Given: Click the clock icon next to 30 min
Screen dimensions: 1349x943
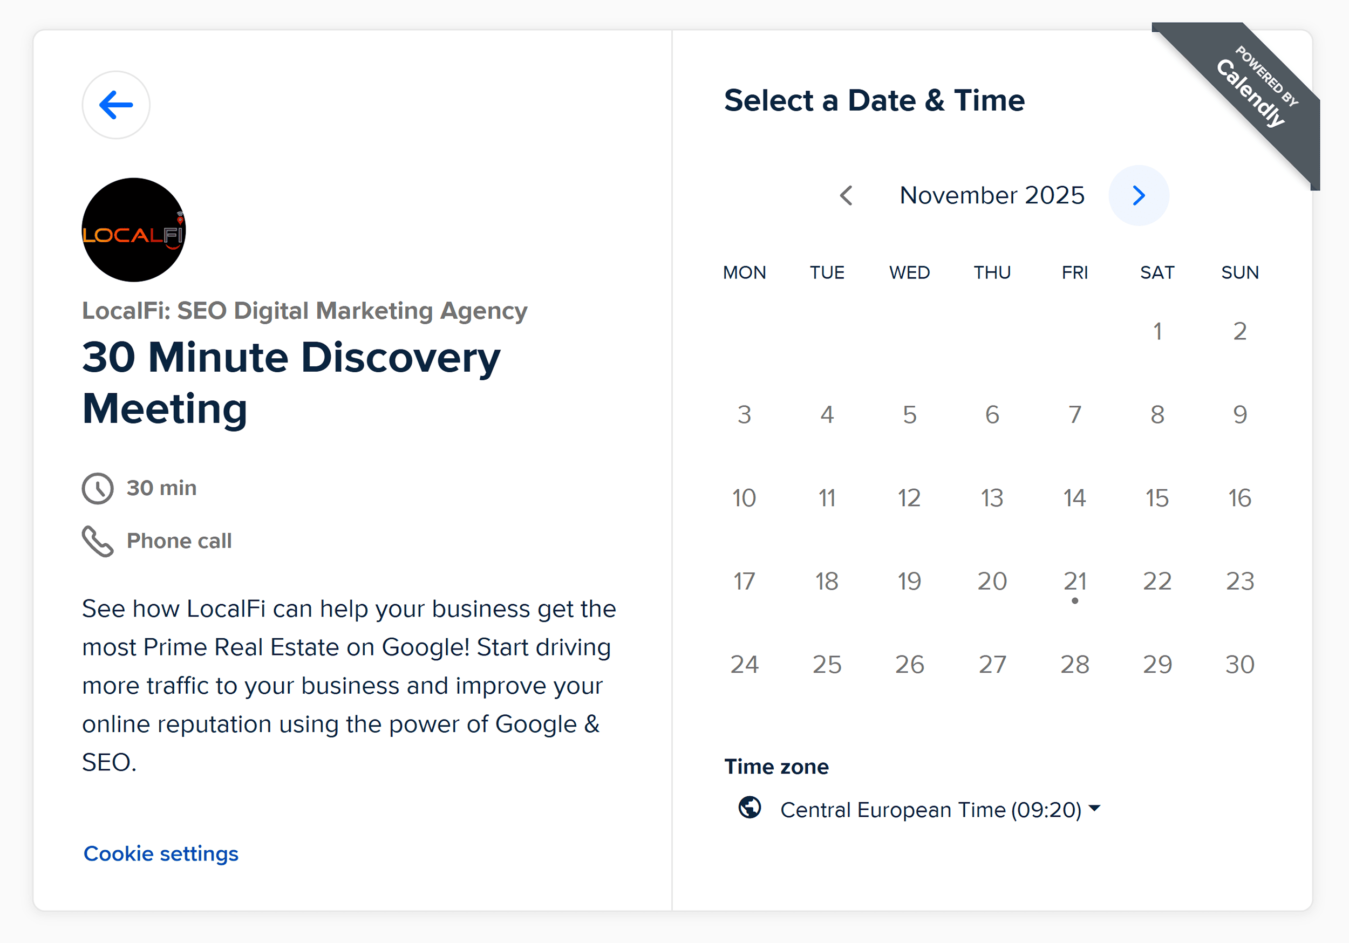Looking at the screenshot, I should point(98,487).
